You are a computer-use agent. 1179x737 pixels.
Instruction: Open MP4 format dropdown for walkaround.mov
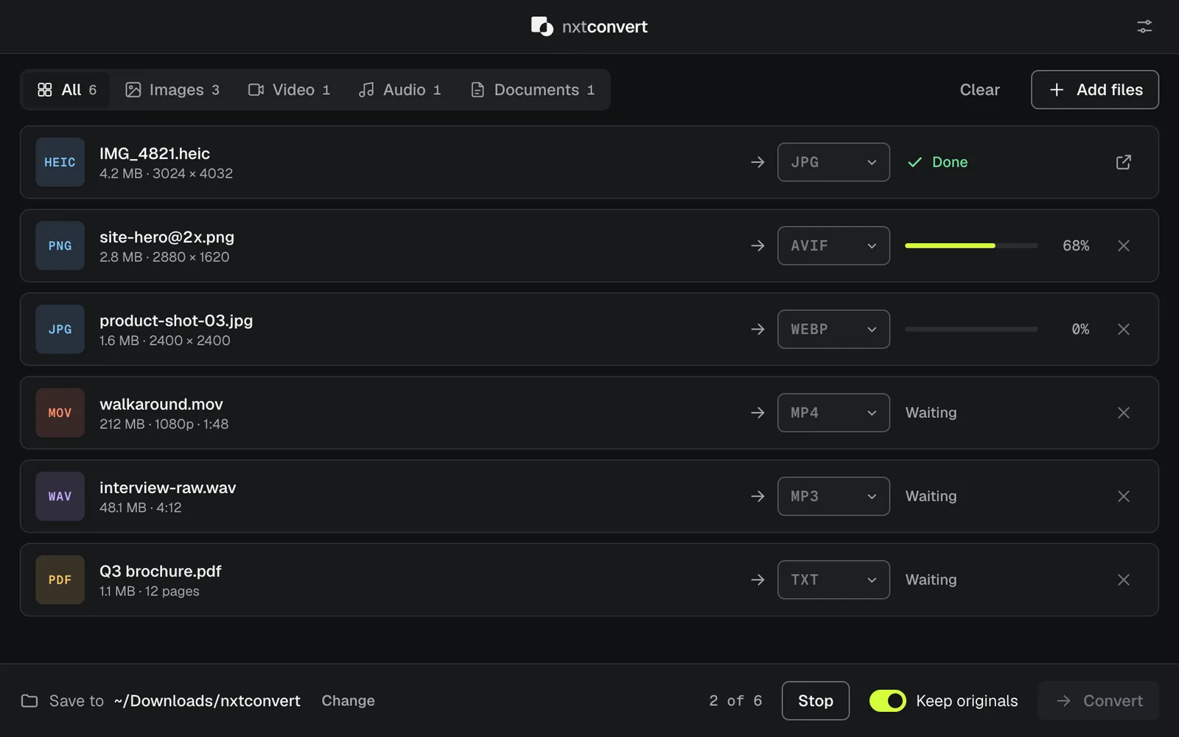833,413
